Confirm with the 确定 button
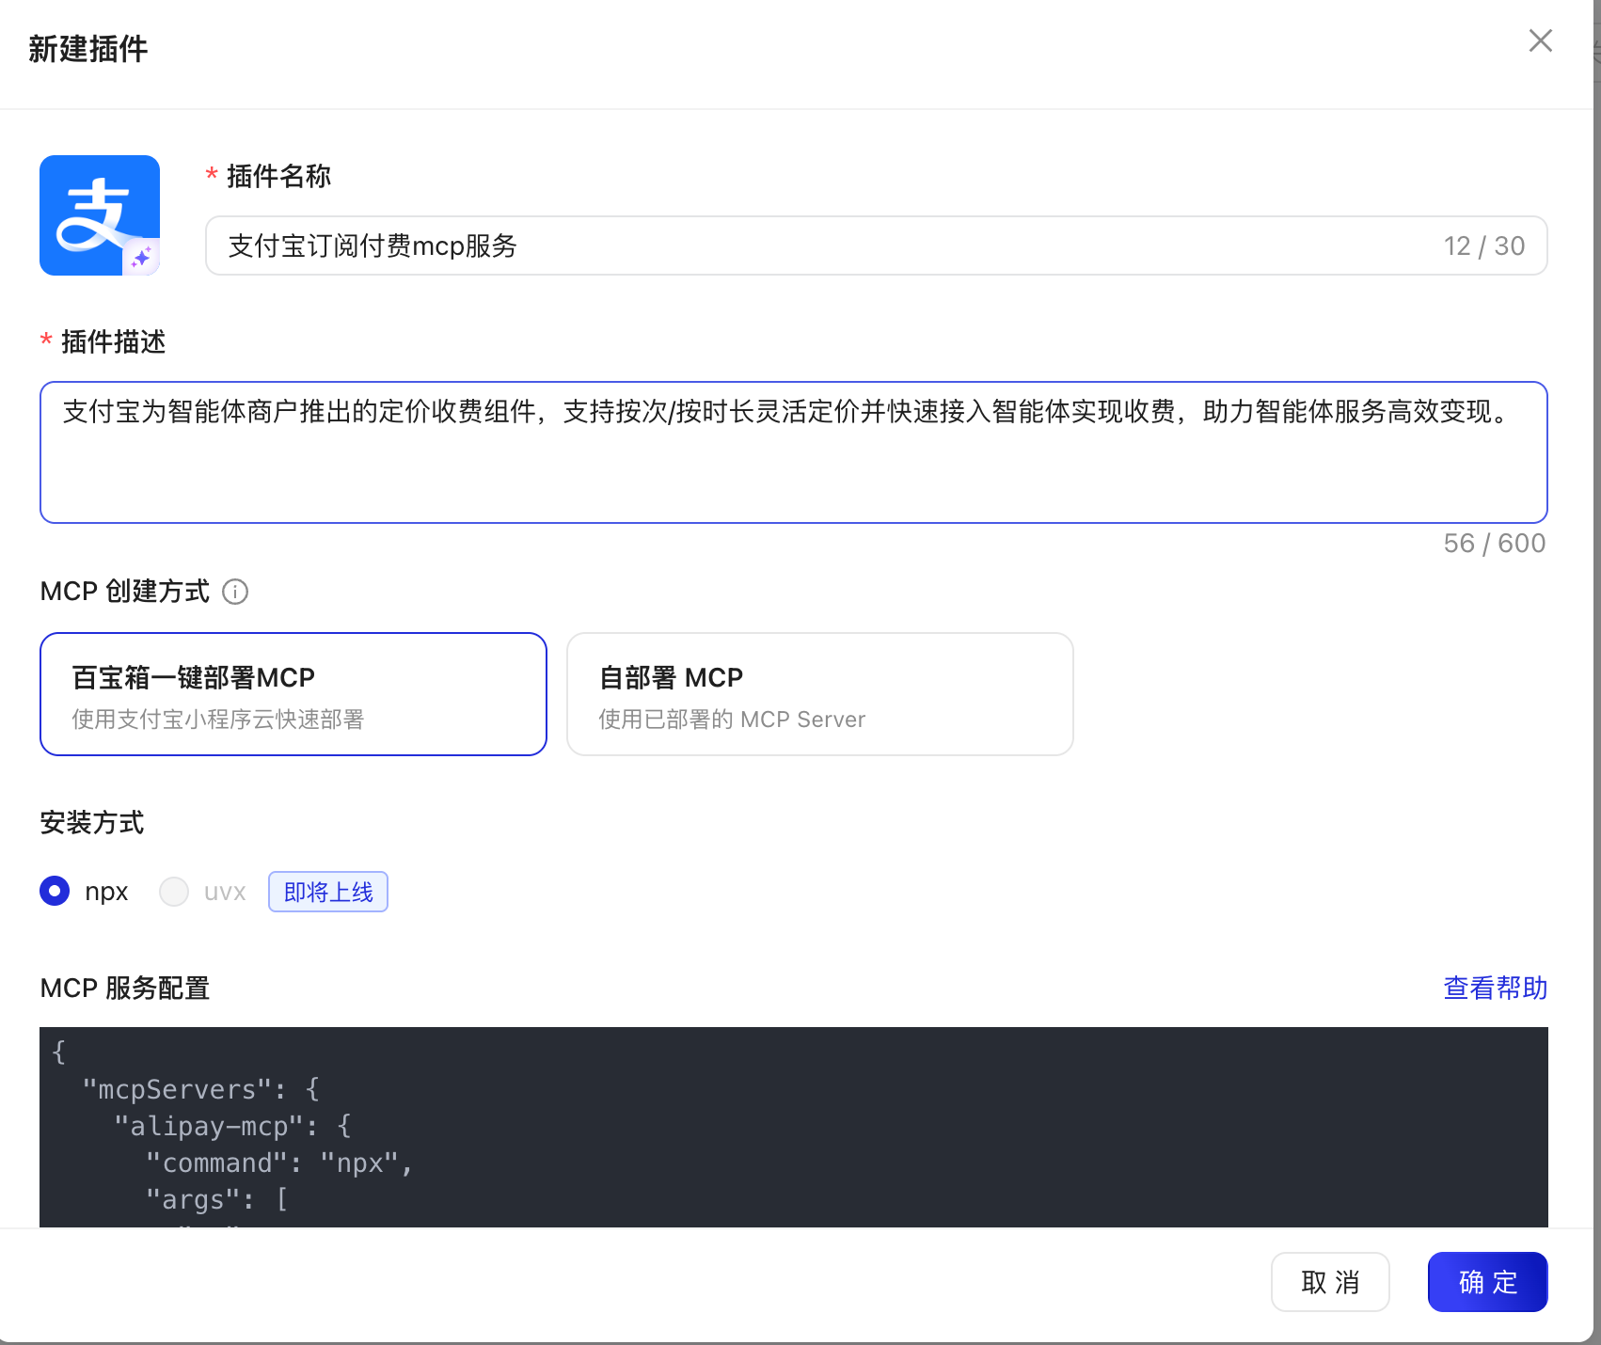 click(1487, 1282)
